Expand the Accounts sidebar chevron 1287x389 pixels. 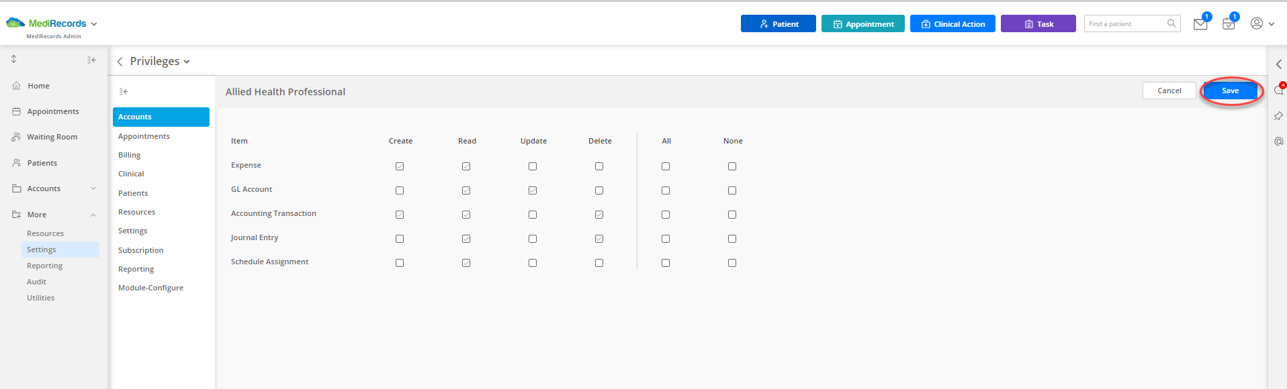click(x=93, y=188)
